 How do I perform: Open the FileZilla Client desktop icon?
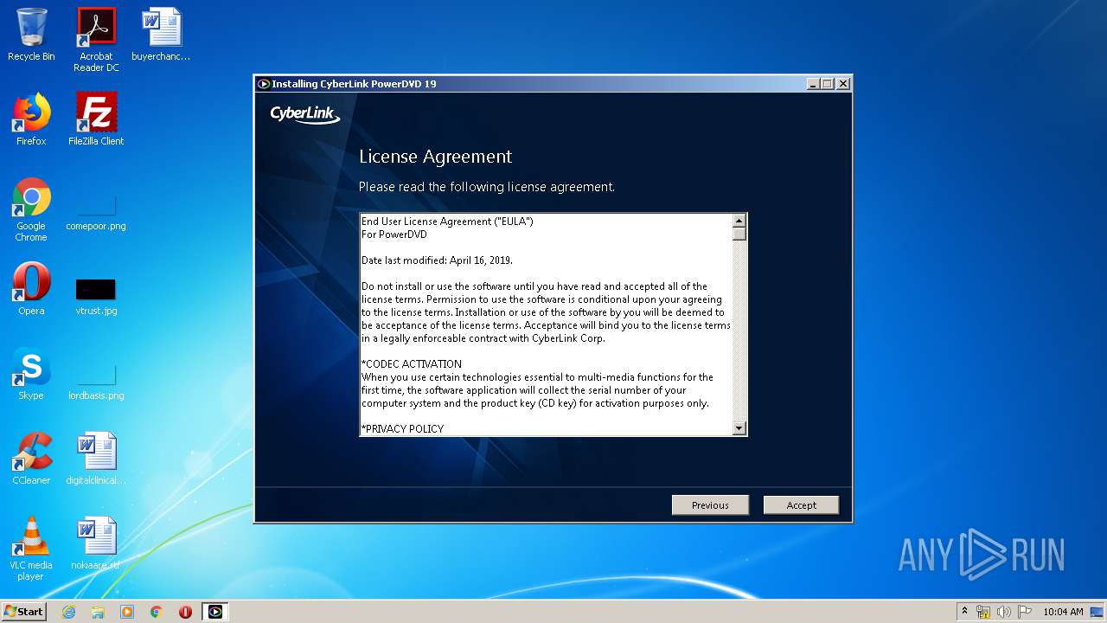[96, 119]
